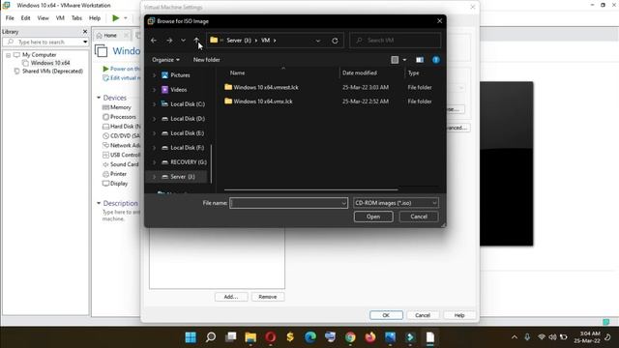Select the Display device
619x348 pixels.
coord(115,184)
